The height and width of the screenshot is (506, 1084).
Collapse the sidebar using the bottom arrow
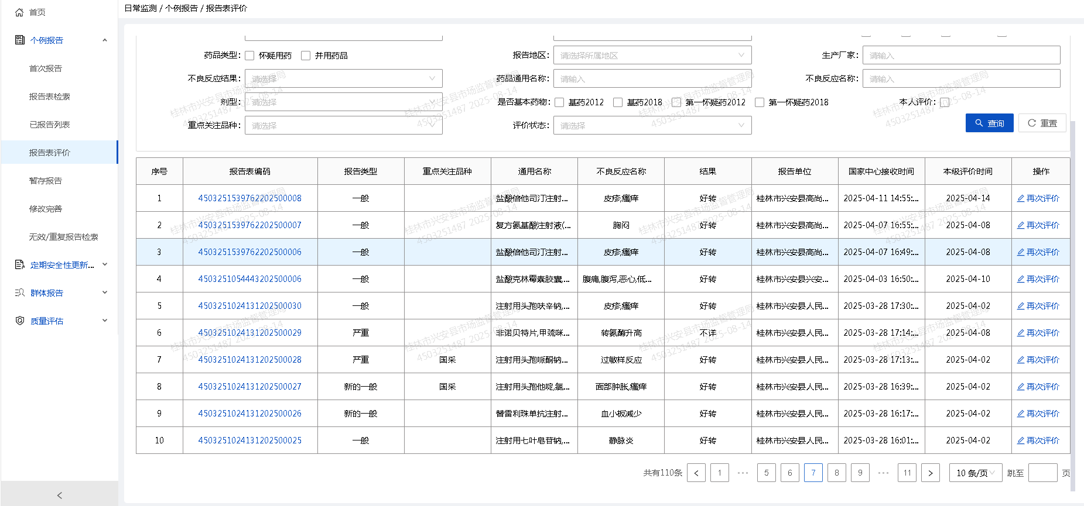pyautogui.click(x=59, y=495)
